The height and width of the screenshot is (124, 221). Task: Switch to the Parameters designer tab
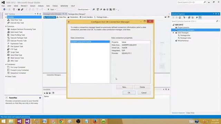[73, 17]
